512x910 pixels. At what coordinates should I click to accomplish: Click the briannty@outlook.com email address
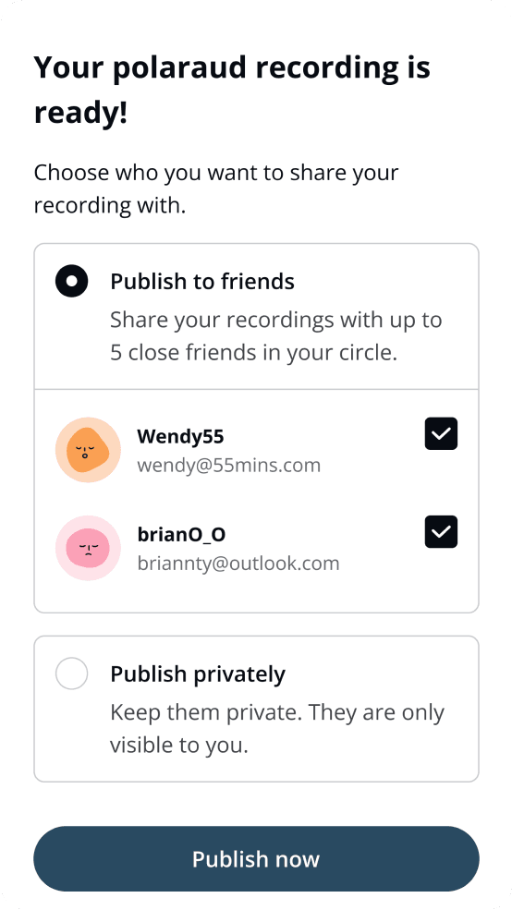tap(238, 564)
